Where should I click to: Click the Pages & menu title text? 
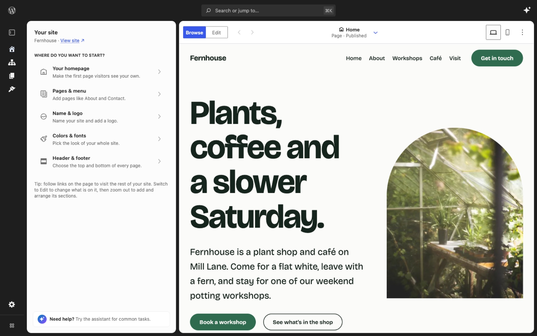(69, 91)
